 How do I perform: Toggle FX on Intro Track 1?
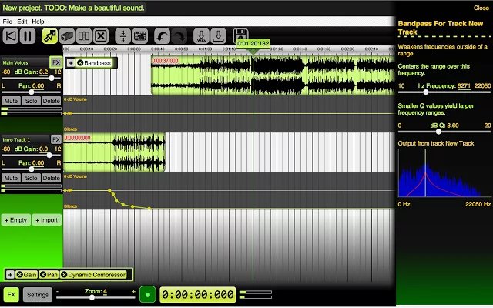(x=56, y=139)
